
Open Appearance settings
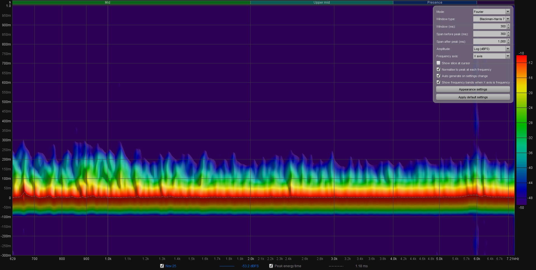pyautogui.click(x=473, y=89)
